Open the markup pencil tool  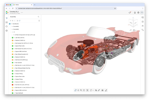[x=106, y=90]
